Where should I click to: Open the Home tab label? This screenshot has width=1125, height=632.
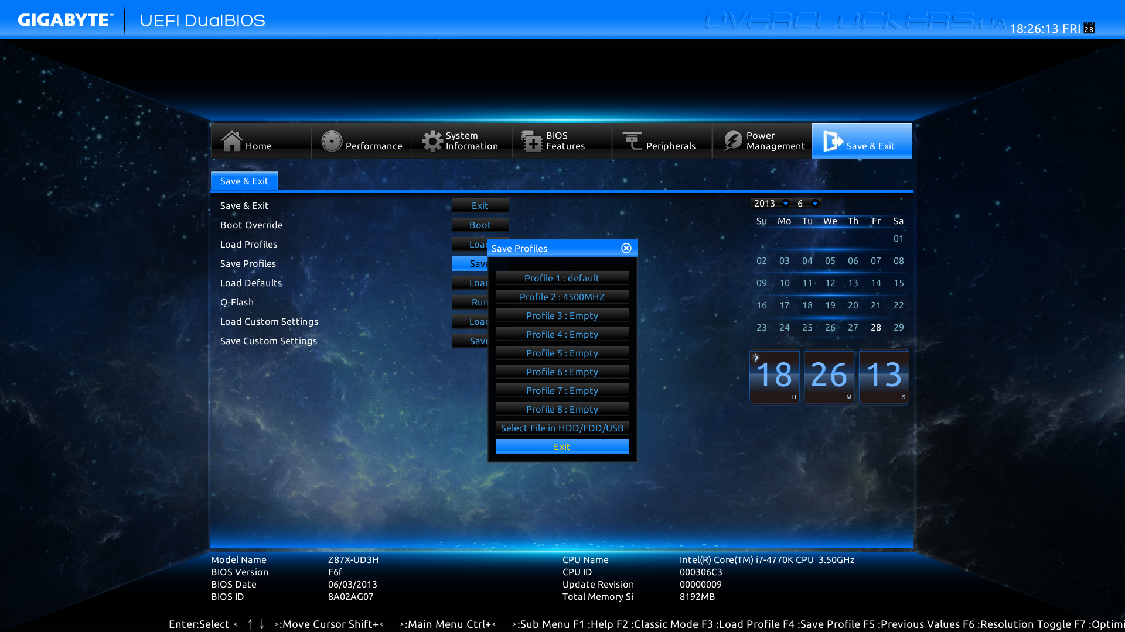pyautogui.click(x=258, y=146)
